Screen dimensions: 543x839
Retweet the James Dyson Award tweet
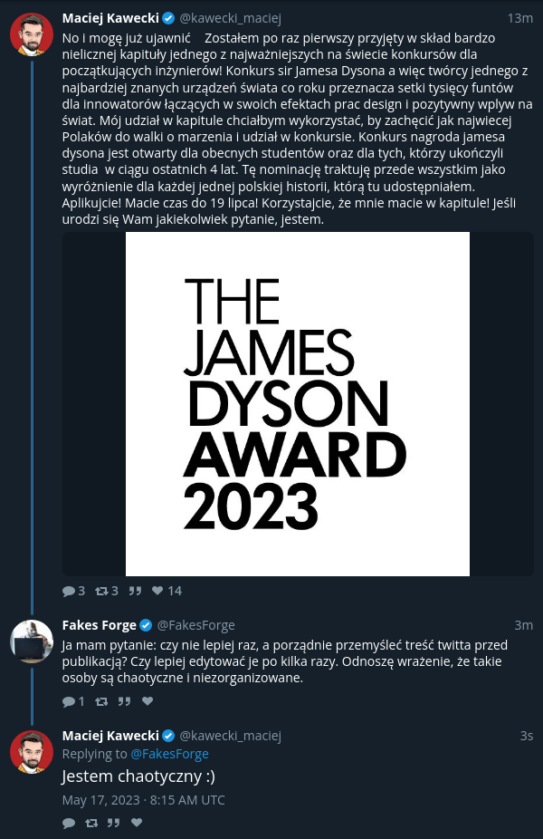pyautogui.click(x=101, y=591)
